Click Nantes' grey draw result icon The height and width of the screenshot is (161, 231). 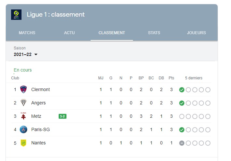point(182,143)
